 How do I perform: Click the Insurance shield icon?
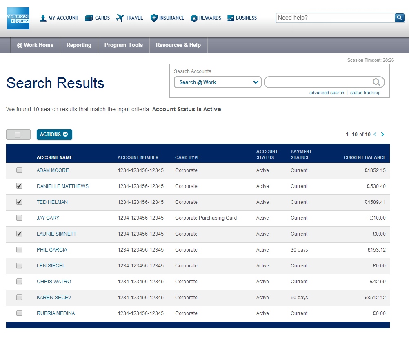coord(154,18)
